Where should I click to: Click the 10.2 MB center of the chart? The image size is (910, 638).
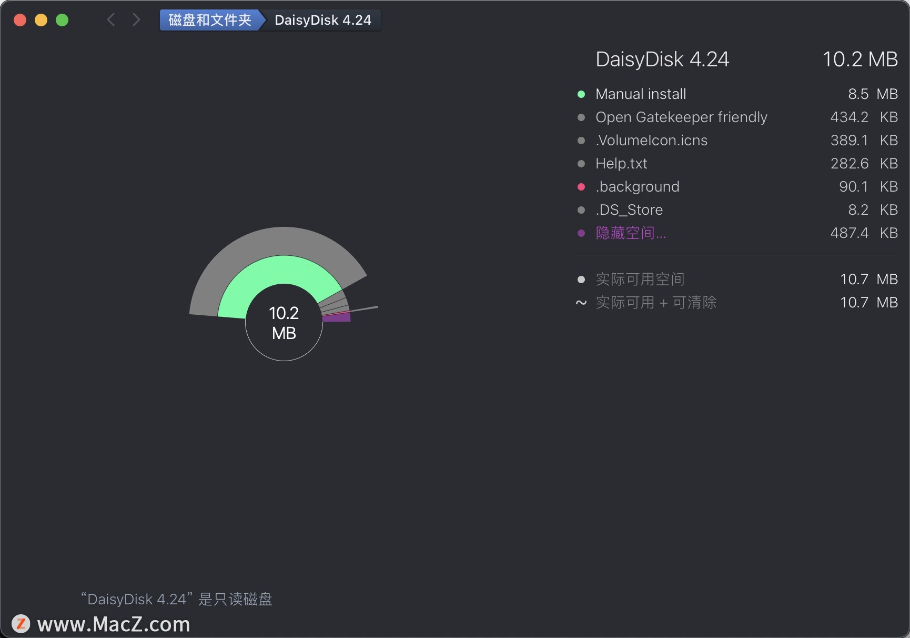[284, 323]
